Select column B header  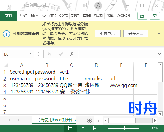click(47, 65)
